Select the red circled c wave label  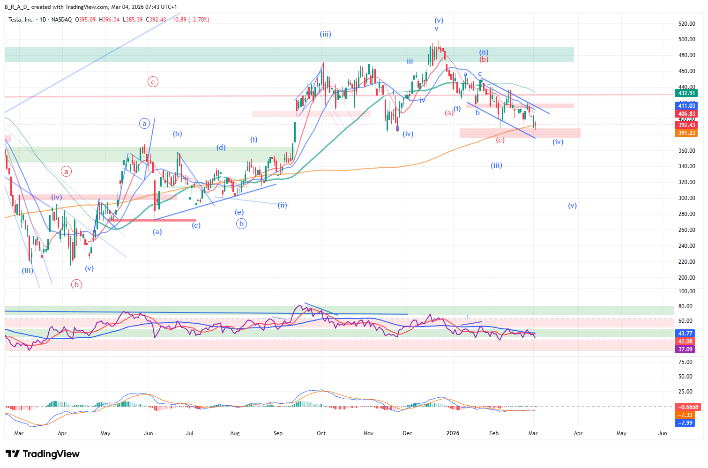pos(153,82)
